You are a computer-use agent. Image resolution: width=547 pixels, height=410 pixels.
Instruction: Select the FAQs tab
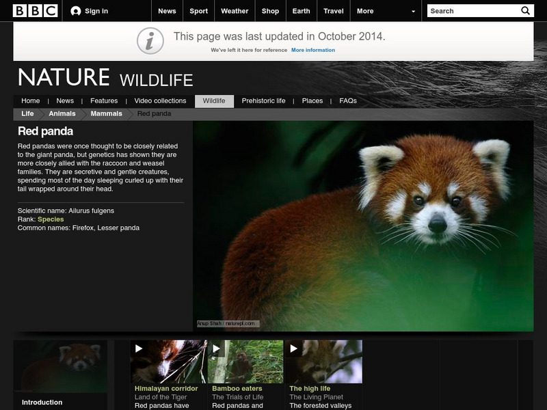pyautogui.click(x=347, y=100)
